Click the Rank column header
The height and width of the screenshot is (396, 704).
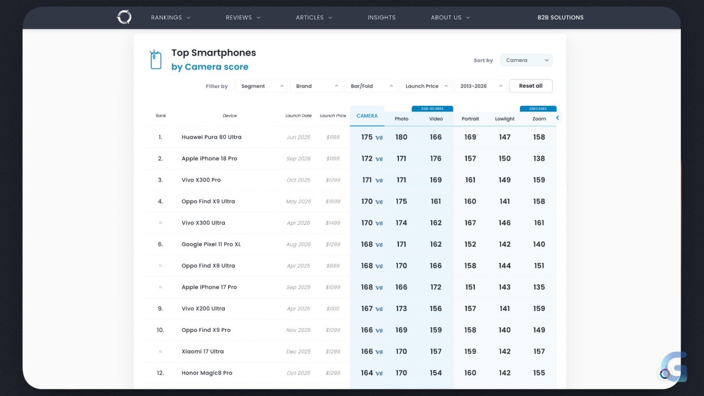coord(161,116)
